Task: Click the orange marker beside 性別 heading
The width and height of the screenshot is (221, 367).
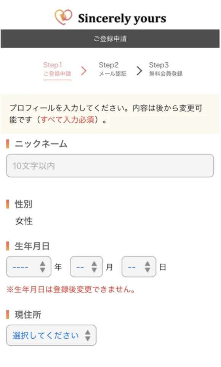Action: click(7, 205)
